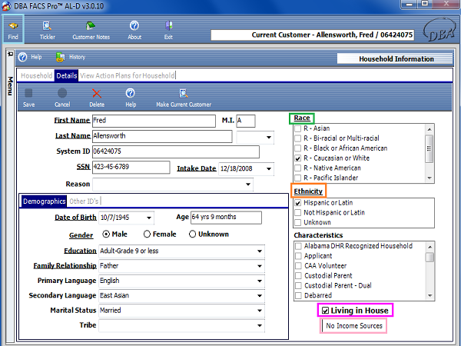The width and height of the screenshot is (461, 346).
Task: Click the pin icon above Menu
Action: 10,54
